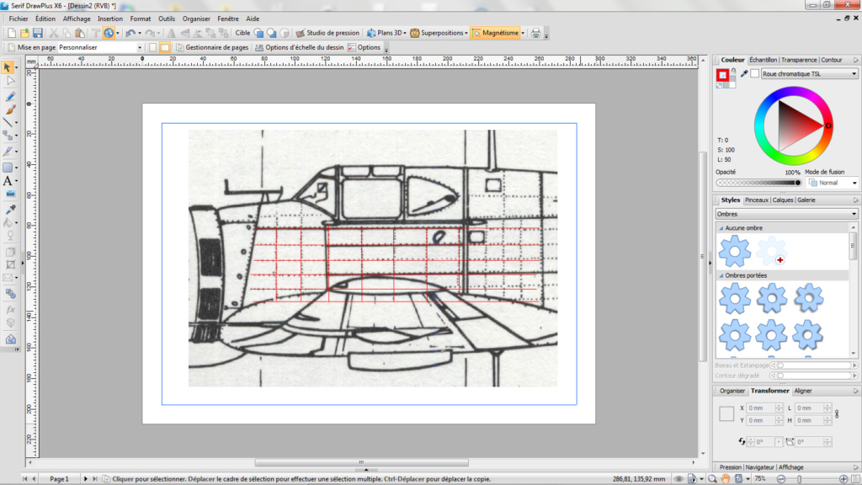
Task: Select the Insert Picture tool
Action: [x=10, y=194]
